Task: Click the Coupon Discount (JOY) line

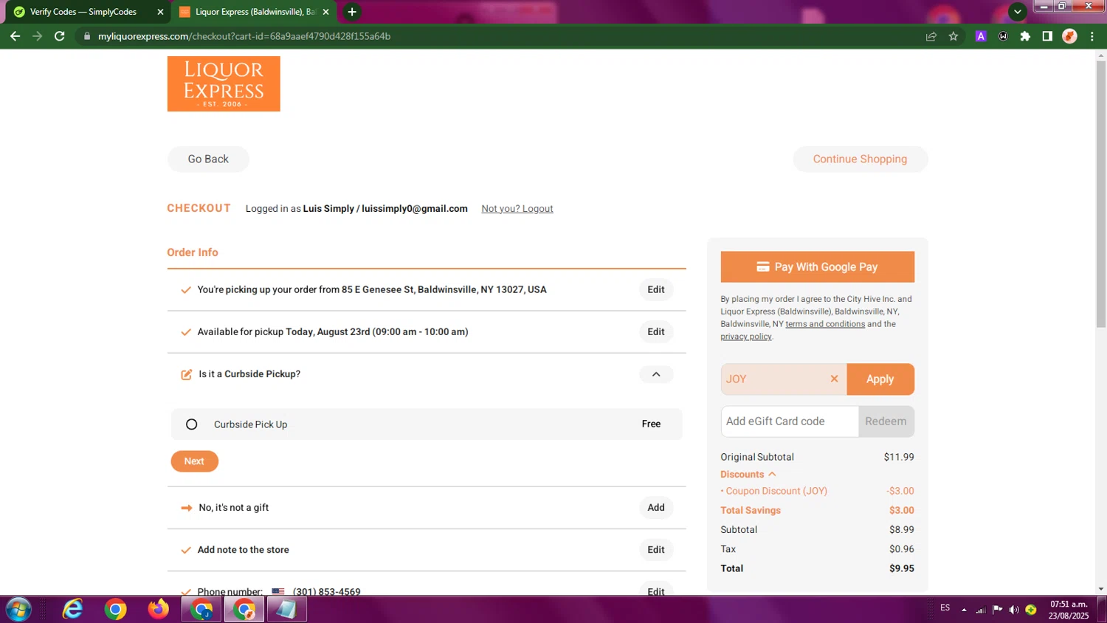Action: click(x=817, y=491)
